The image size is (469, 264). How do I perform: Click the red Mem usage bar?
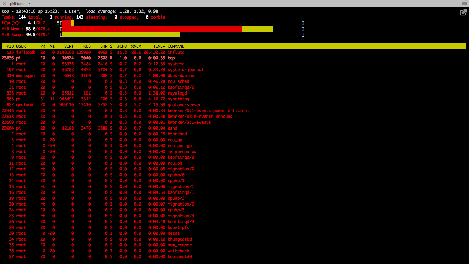point(152,29)
